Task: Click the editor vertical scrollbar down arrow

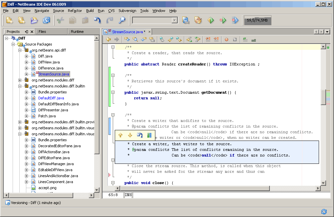Action: pyautogui.click(x=323, y=183)
